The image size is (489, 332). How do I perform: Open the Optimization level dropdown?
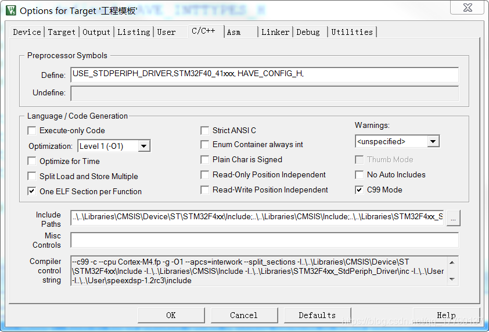[x=143, y=146]
